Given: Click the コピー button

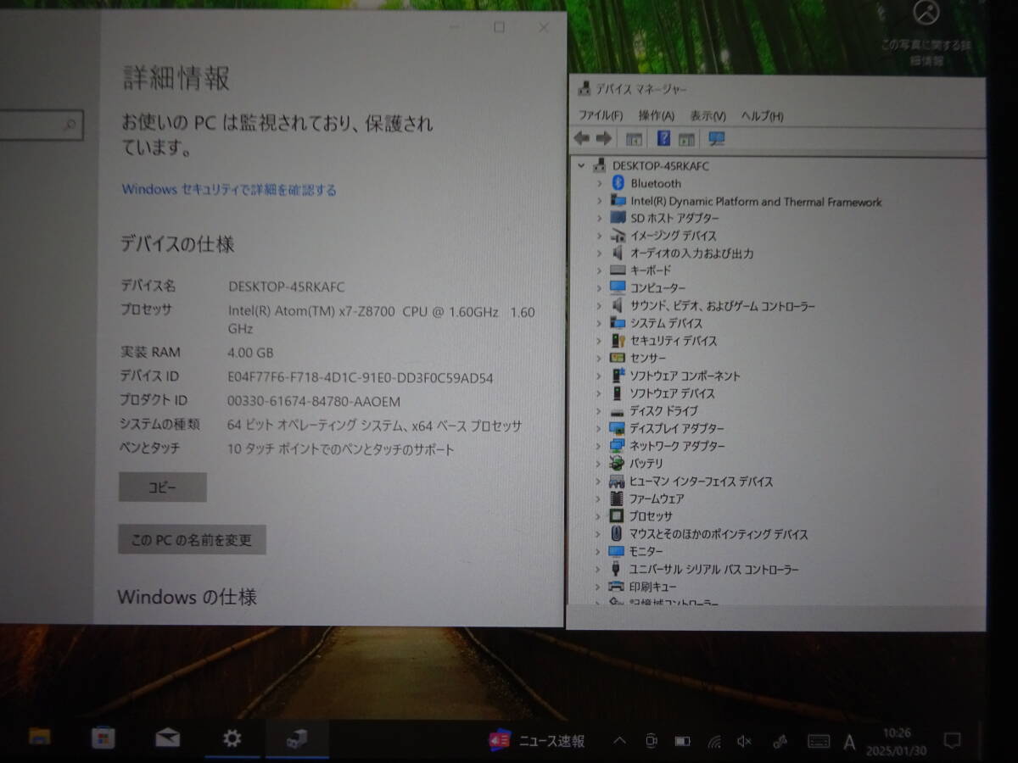Looking at the screenshot, I should 162,487.
